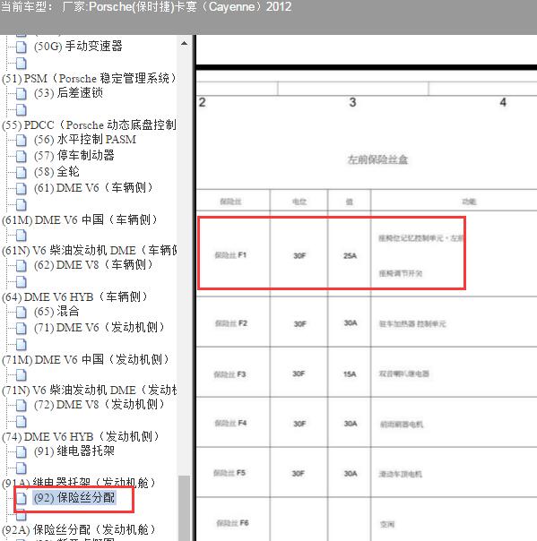Screen dimensions: 537x541
Task: Open (56) 水平控制 PASM page
Action: [x=85, y=140]
